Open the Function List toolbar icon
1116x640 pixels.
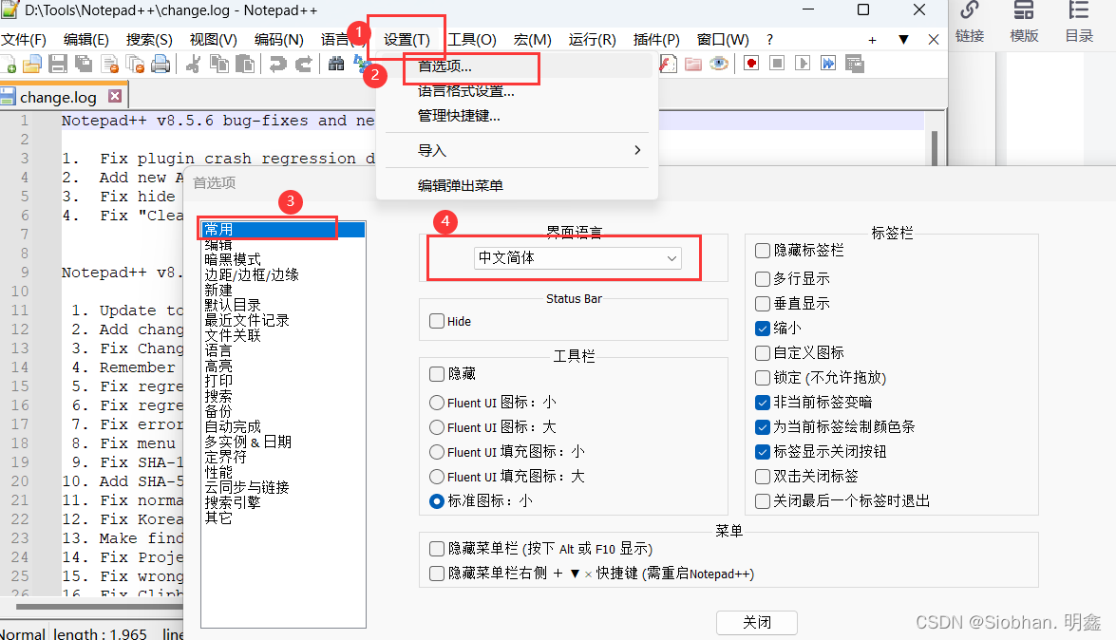pos(668,64)
